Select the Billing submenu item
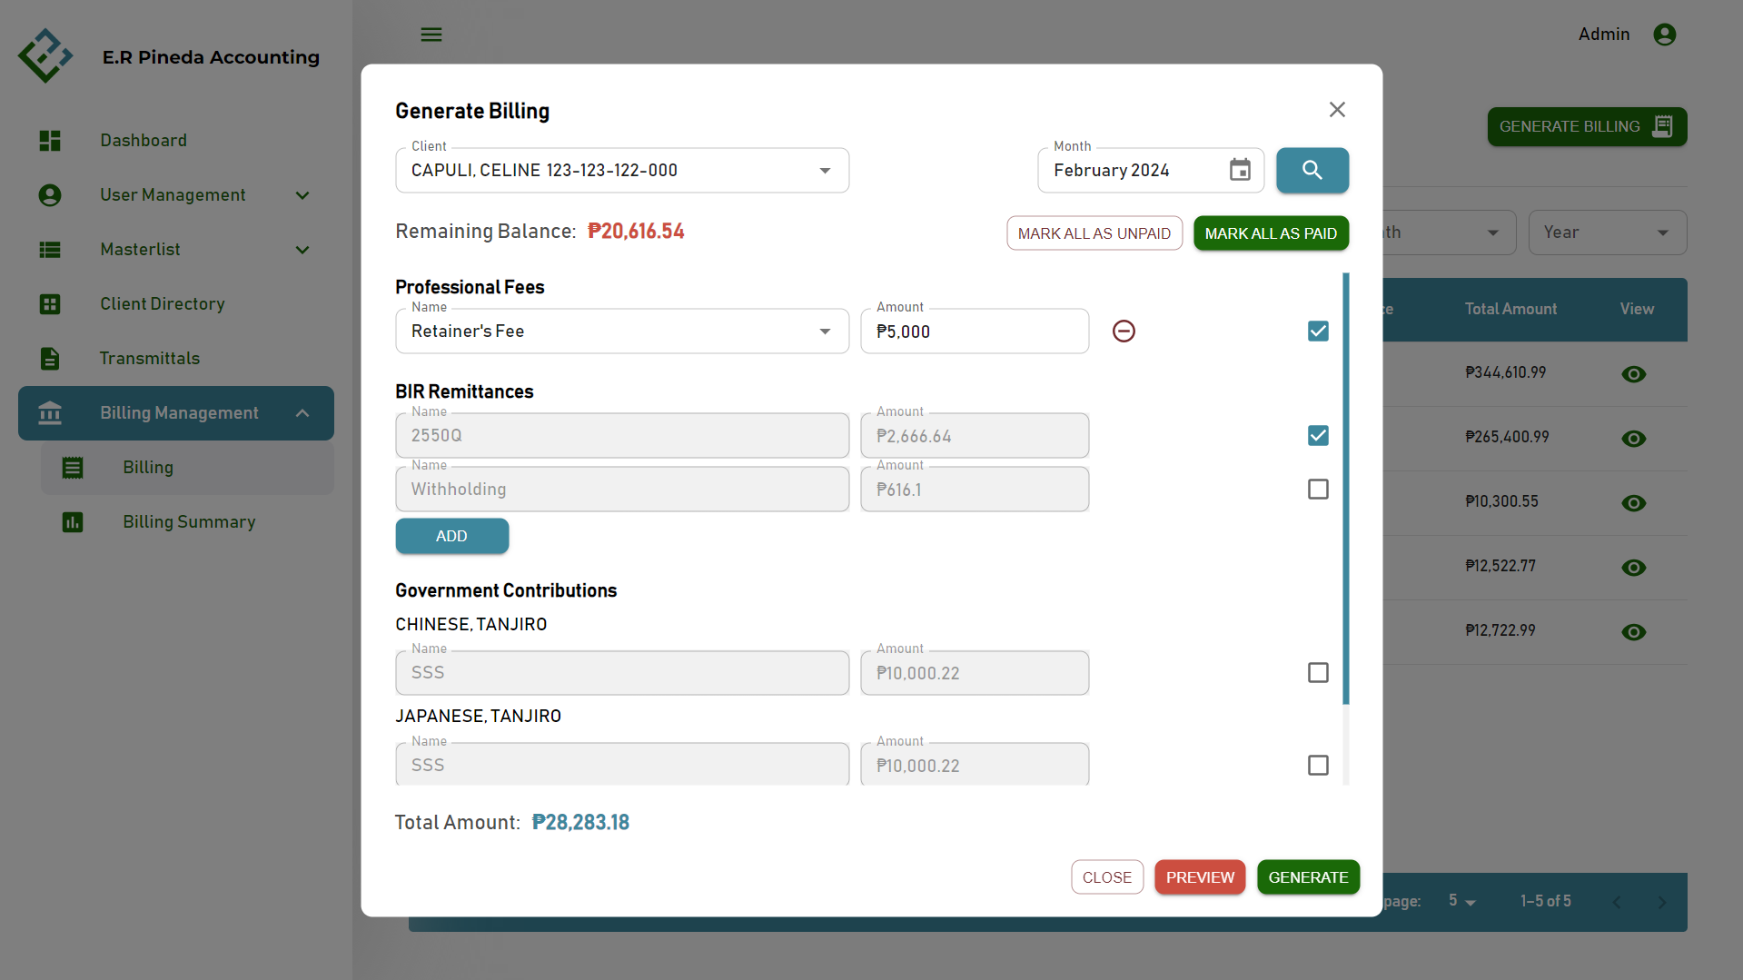Screen dimensions: 1743x980 pyautogui.click(x=148, y=468)
